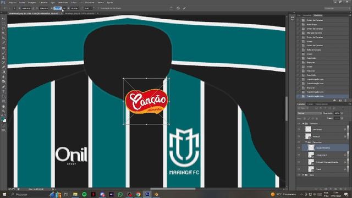352x198 pixels.
Task: Commit the transform with the checkmark
Action: pos(184,8)
